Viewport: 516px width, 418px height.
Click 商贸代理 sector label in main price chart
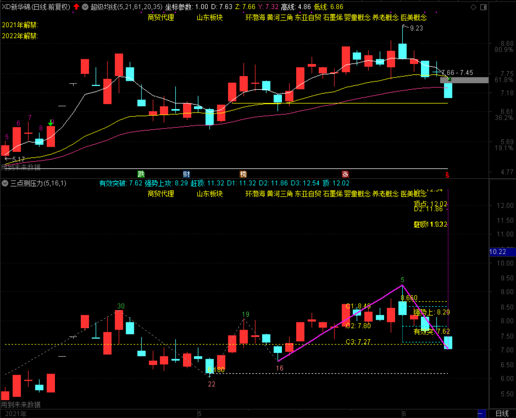[161, 18]
